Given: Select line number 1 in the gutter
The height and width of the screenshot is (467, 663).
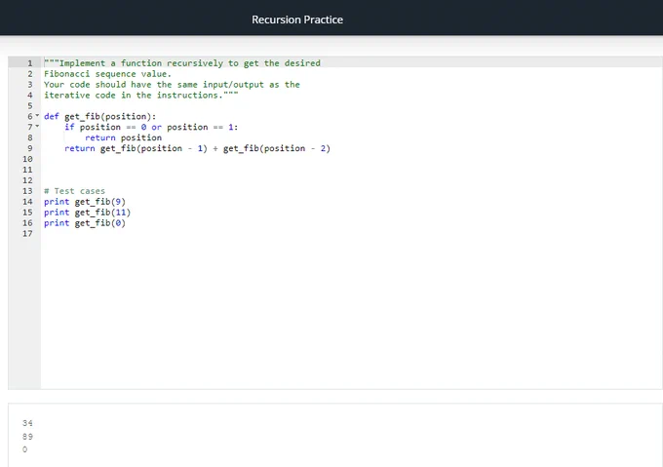Looking at the screenshot, I should coord(30,63).
